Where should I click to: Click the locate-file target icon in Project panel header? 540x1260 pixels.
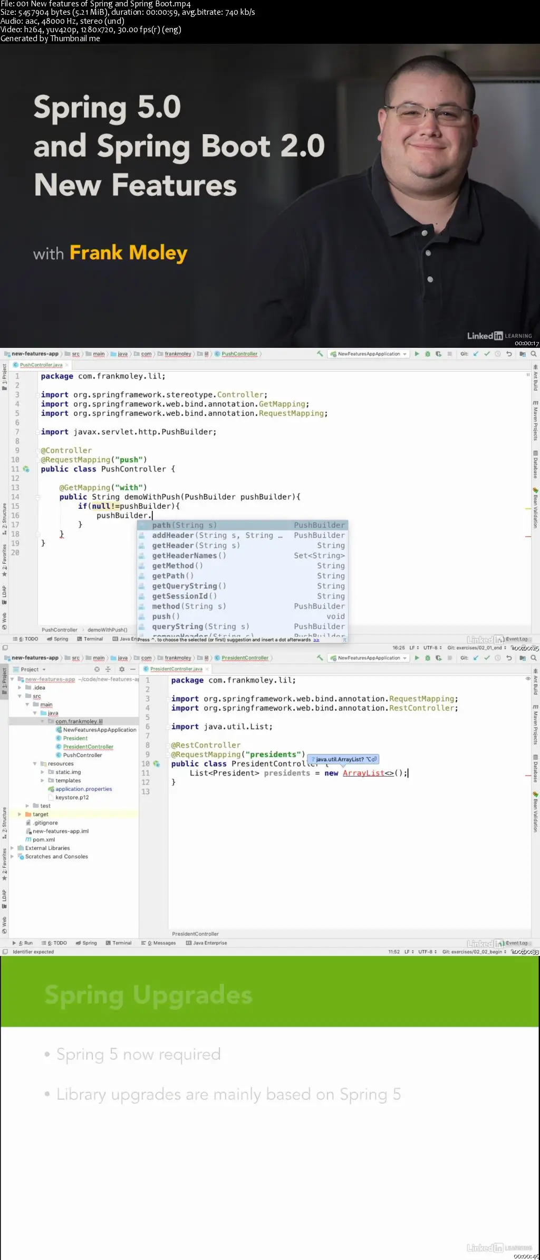(x=97, y=669)
